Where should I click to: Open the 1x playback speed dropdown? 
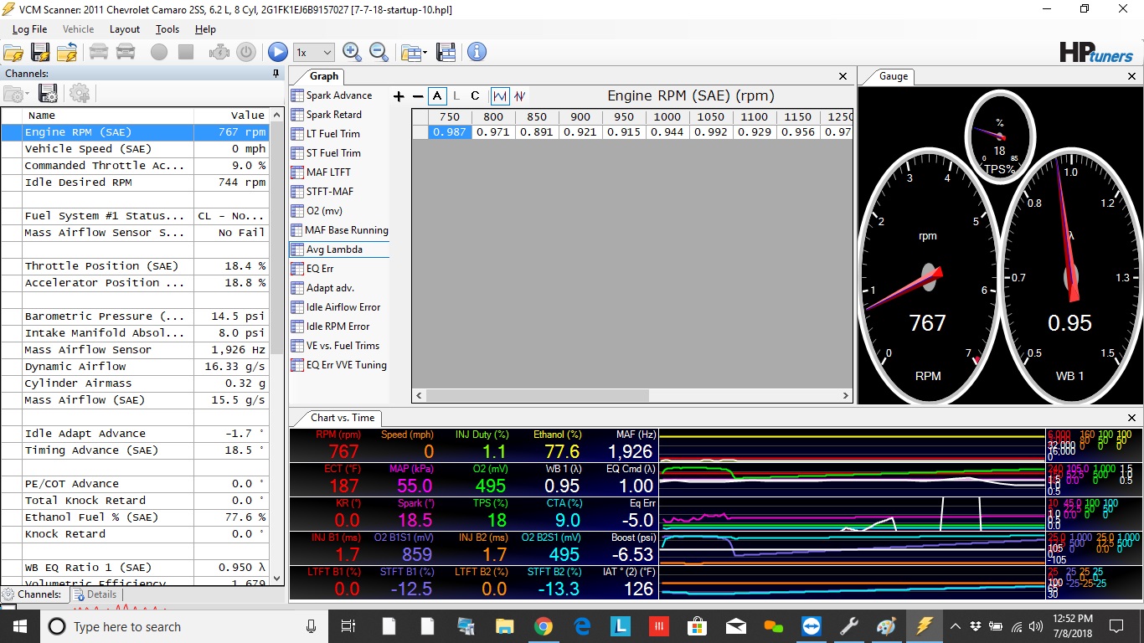[x=314, y=52]
